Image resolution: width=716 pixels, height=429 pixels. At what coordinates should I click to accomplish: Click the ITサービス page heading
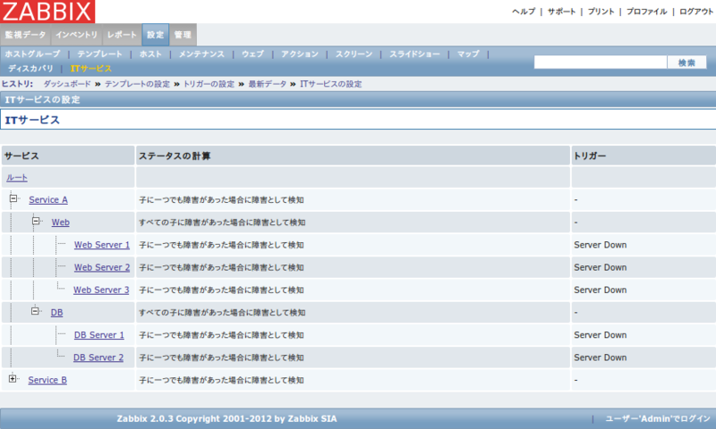[x=32, y=120]
